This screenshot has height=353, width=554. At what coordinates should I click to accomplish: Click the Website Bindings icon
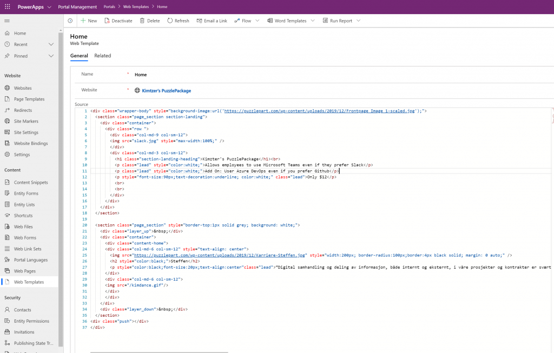point(7,143)
